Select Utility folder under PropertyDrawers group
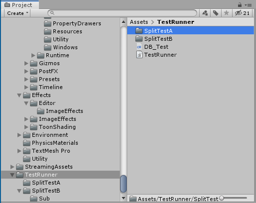The width and height of the screenshot is (256, 203). tap(56, 39)
